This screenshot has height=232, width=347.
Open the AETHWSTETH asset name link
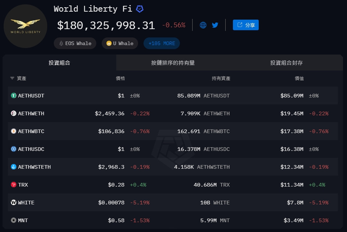click(34, 167)
